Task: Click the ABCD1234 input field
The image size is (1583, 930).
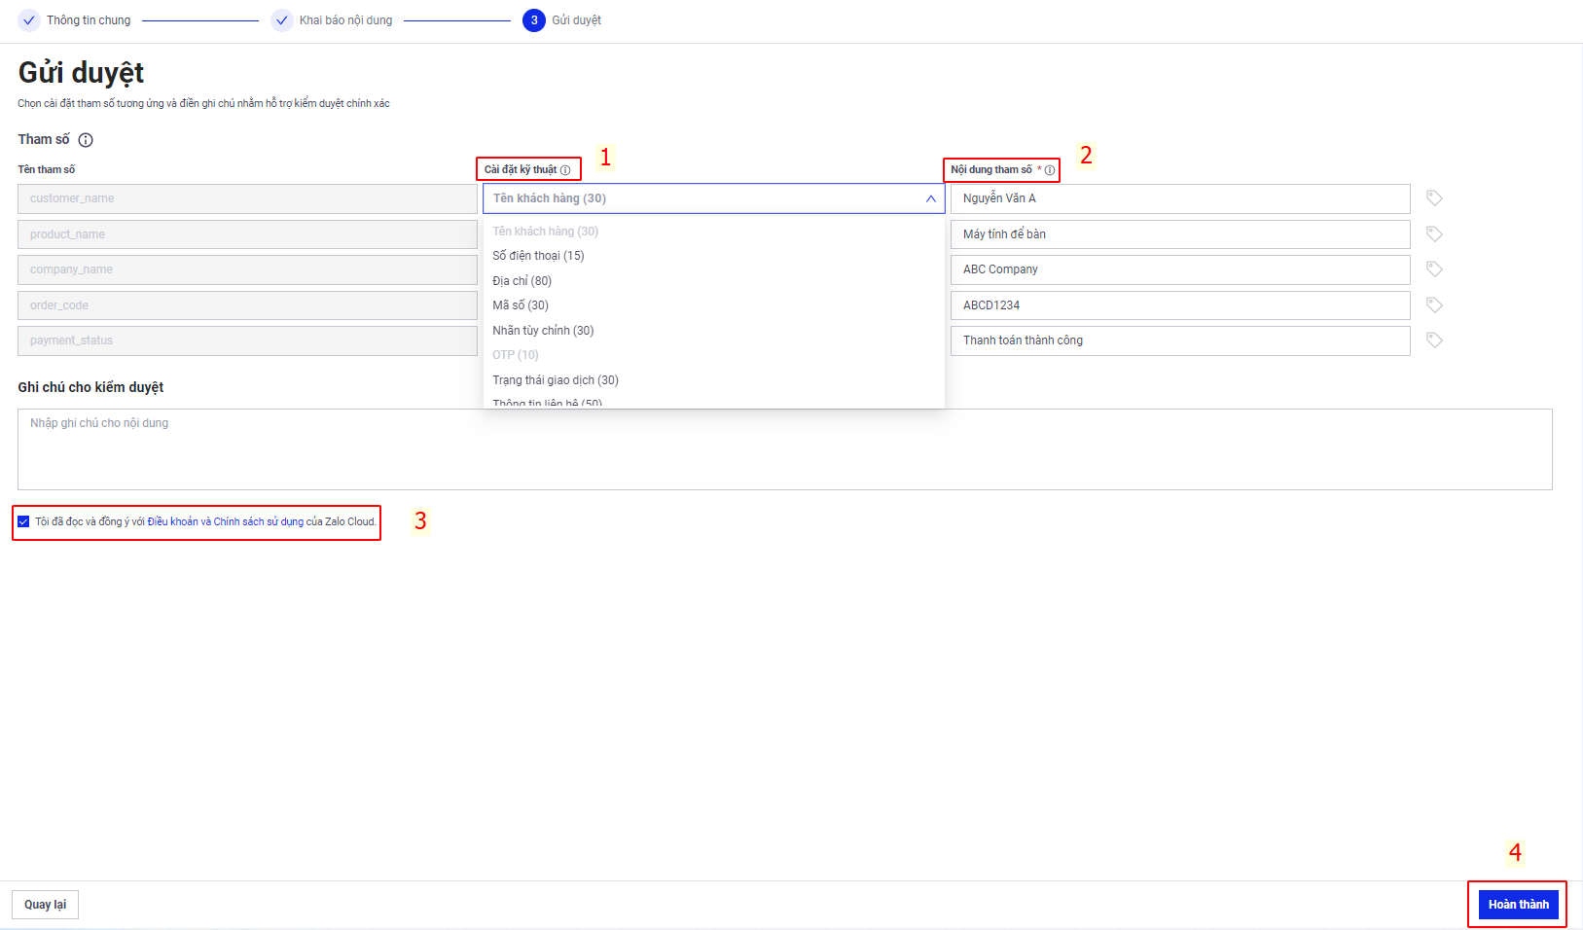Action: 1180,305
